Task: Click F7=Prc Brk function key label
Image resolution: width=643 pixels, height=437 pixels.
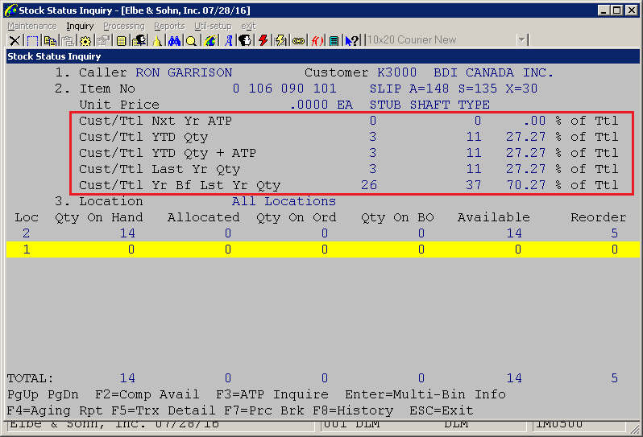Action: tap(264, 410)
